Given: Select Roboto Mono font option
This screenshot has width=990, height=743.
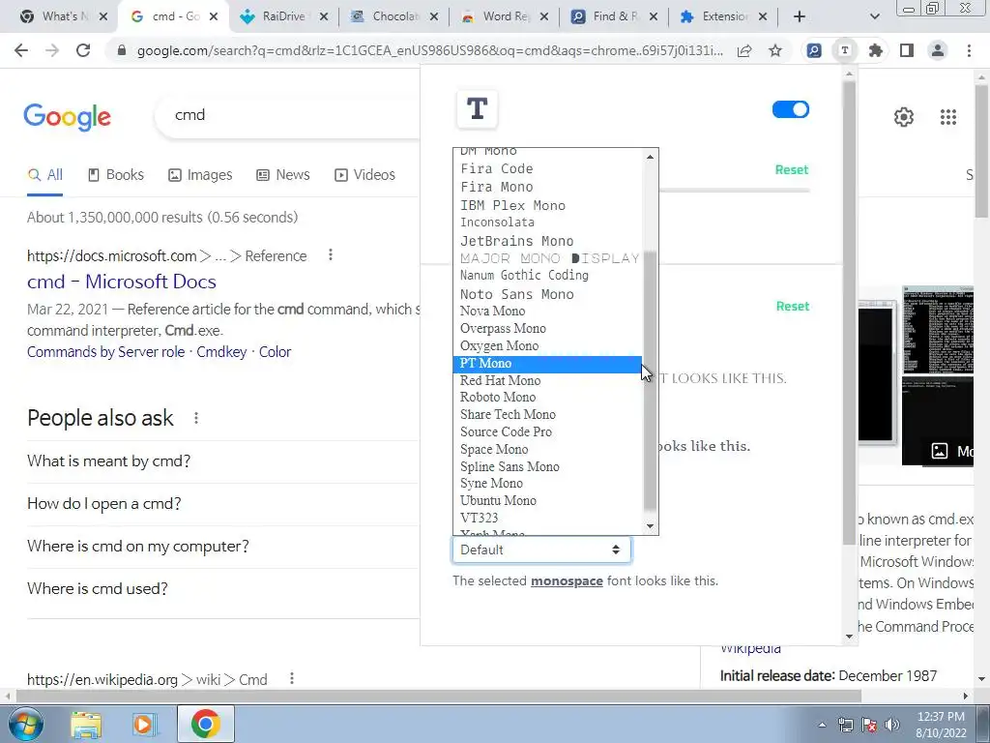Looking at the screenshot, I should point(547,398).
